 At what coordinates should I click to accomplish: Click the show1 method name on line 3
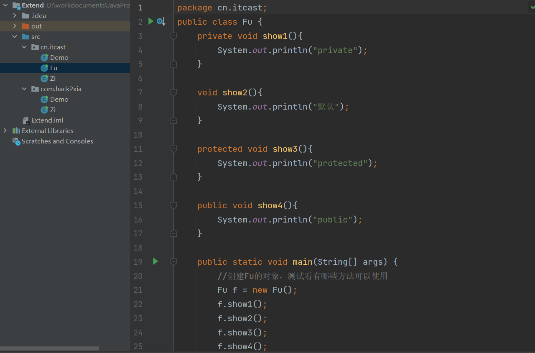275,36
